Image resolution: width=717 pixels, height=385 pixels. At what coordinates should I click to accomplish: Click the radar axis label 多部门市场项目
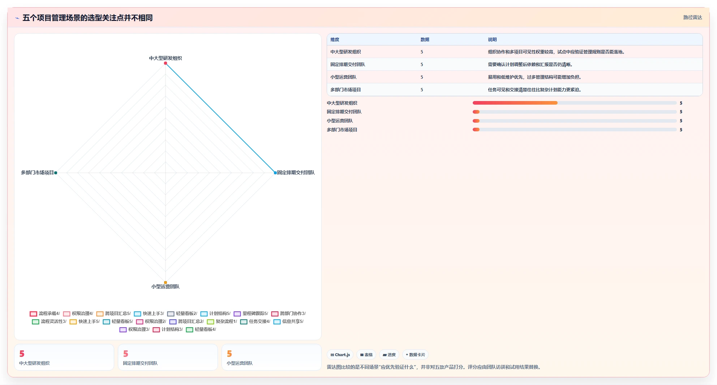tap(37, 173)
